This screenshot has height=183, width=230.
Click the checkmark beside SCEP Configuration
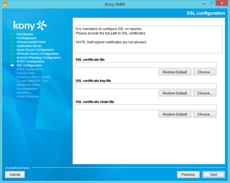(x=12, y=61)
